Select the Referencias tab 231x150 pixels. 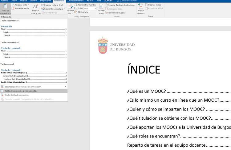59,1
